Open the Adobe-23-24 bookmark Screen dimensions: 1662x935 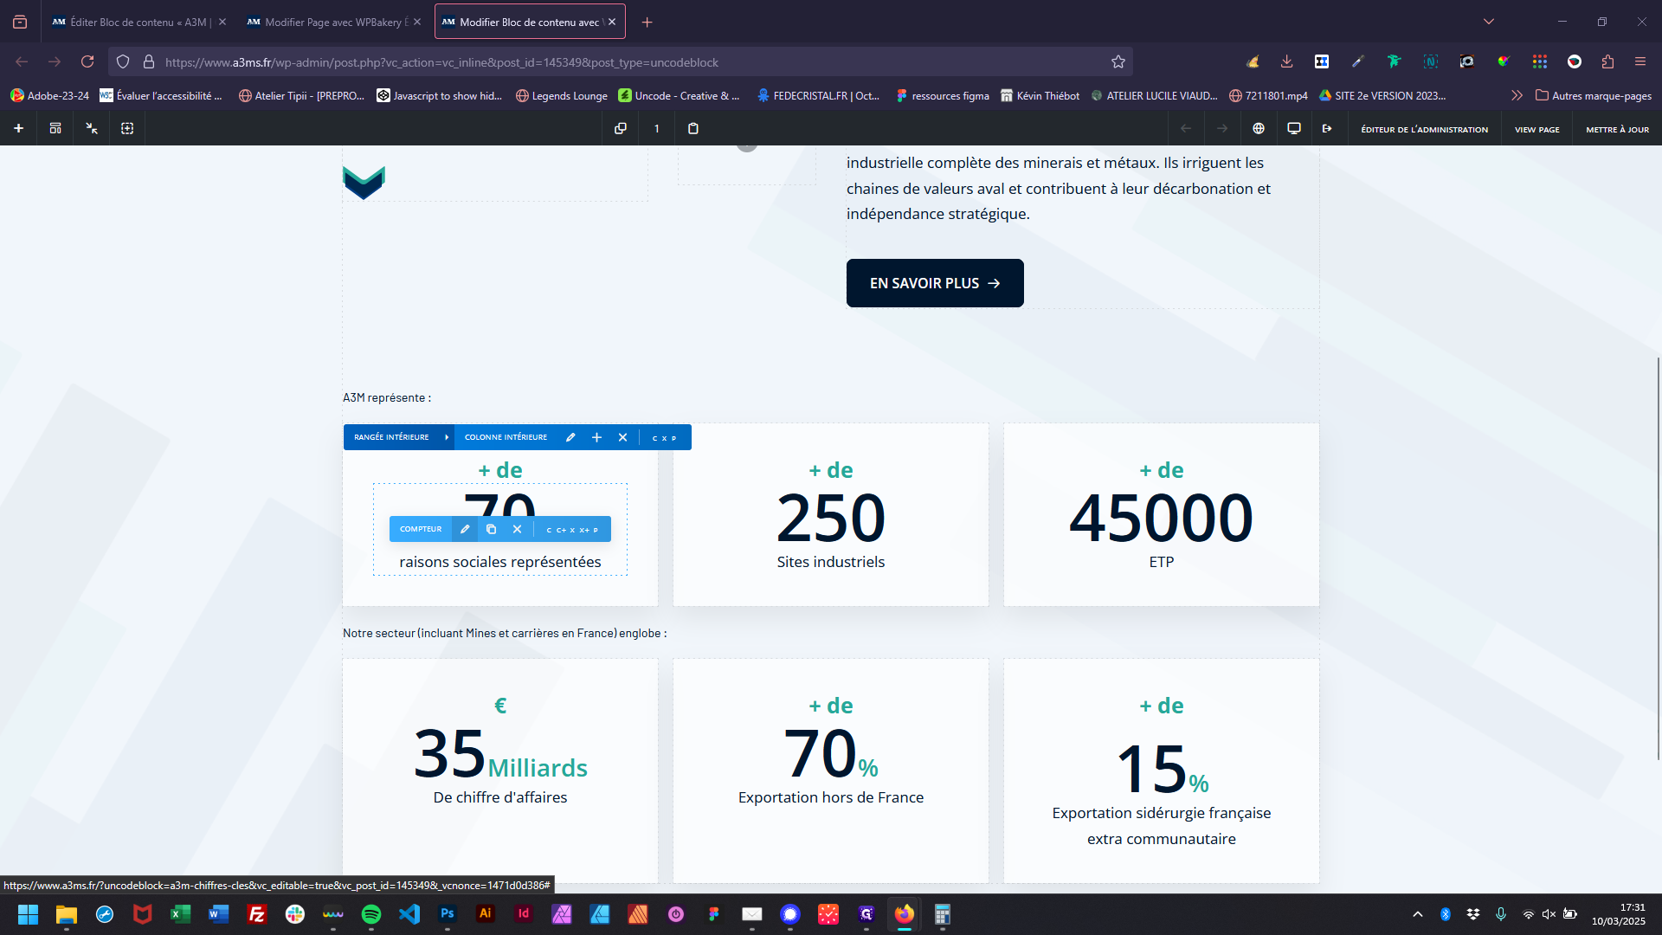pyautogui.click(x=50, y=95)
